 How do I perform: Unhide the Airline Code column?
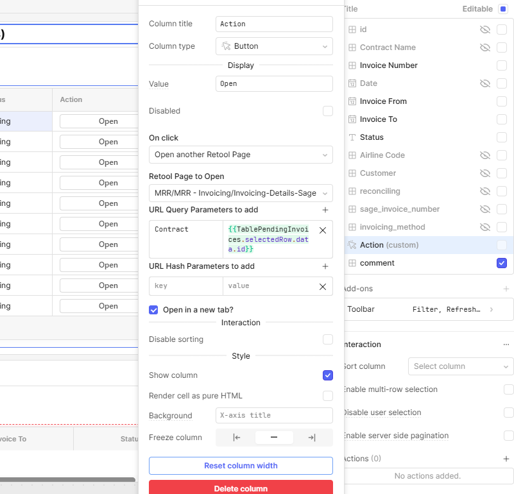[484, 155]
